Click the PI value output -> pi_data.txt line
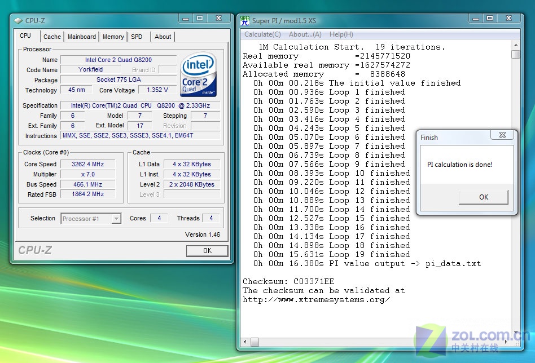Viewport: 535px width, 363px height. [367, 263]
